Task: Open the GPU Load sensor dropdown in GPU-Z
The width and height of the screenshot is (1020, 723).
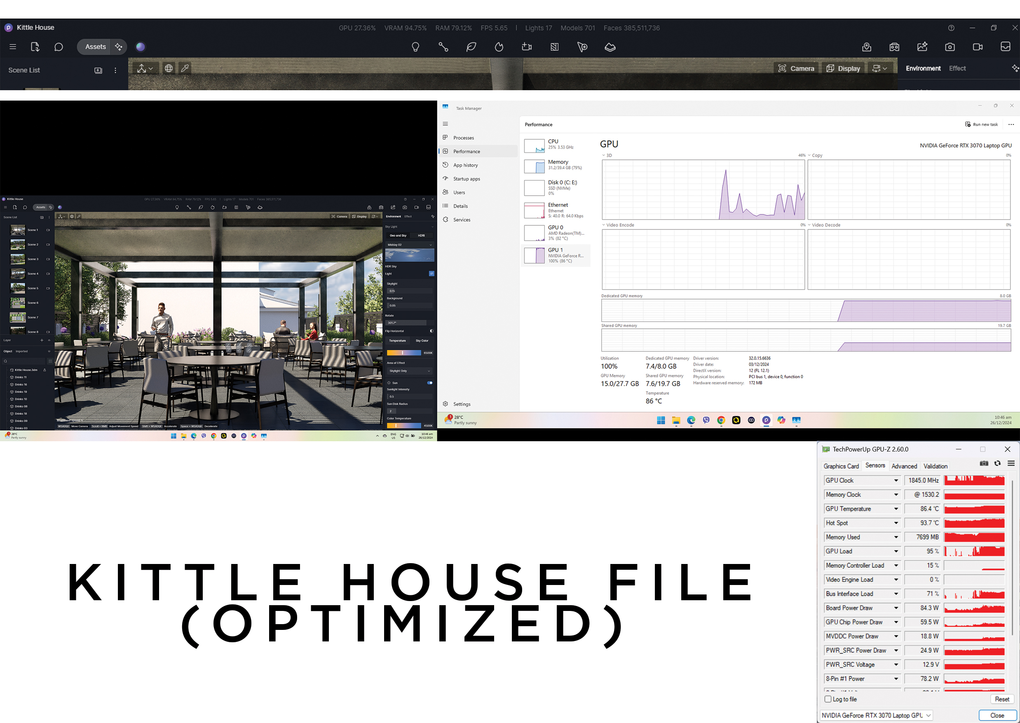Action: (x=896, y=551)
